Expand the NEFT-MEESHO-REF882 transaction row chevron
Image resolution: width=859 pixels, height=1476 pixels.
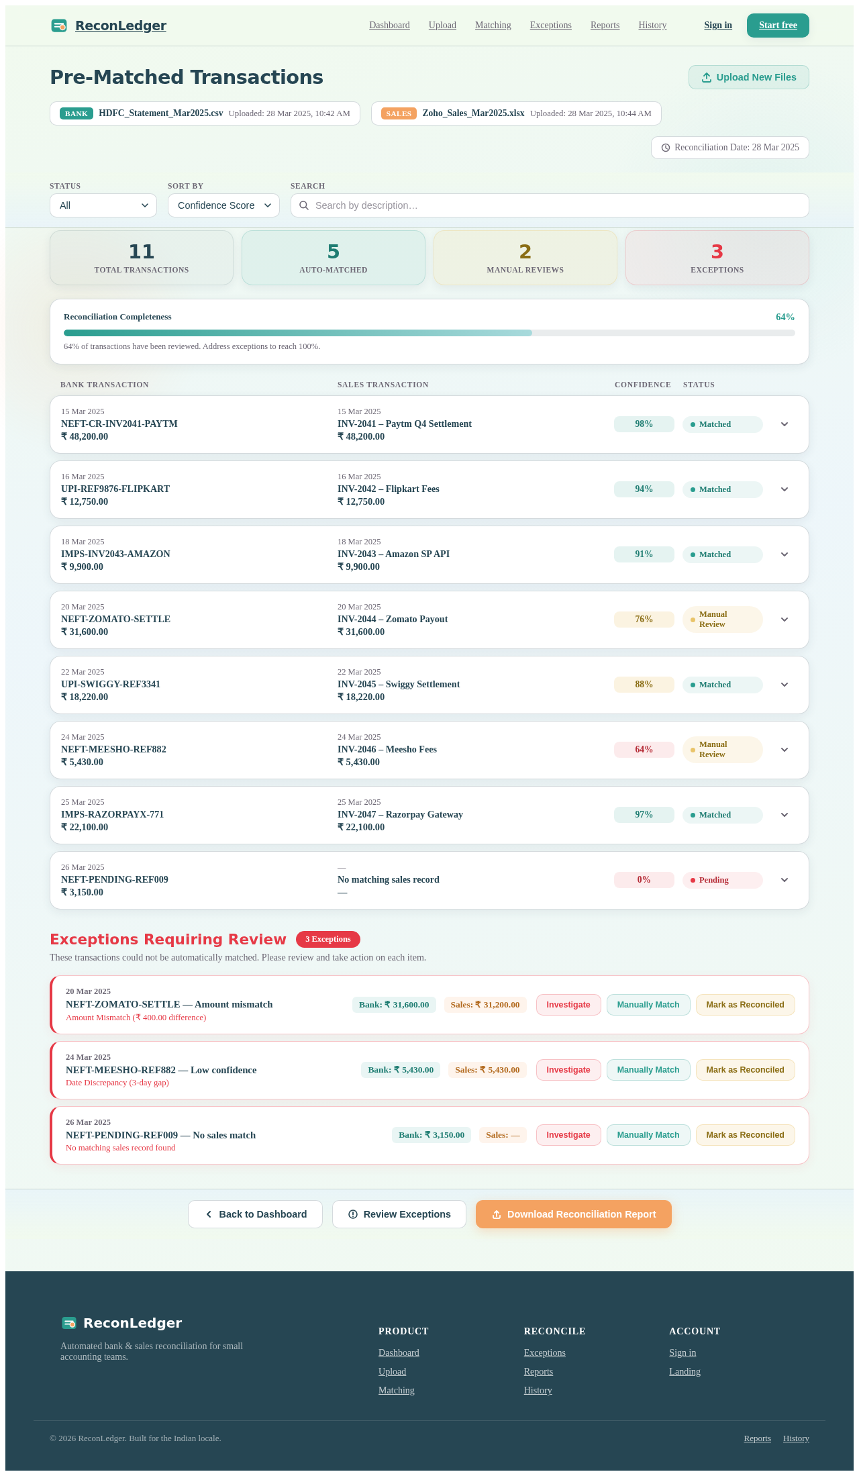point(785,750)
